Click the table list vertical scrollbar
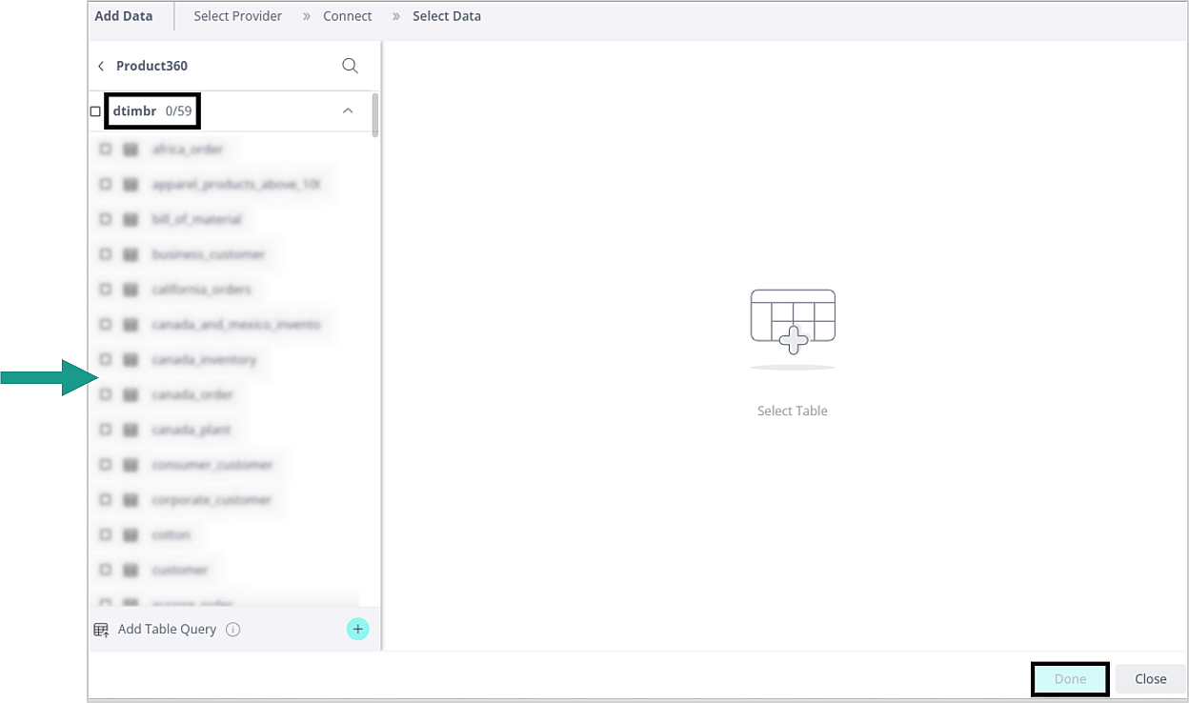The height and width of the screenshot is (703, 1189). pyautogui.click(x=375, y=116)
